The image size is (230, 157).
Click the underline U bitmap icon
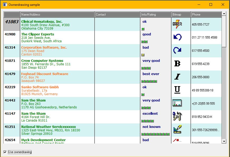coord(177,90)
